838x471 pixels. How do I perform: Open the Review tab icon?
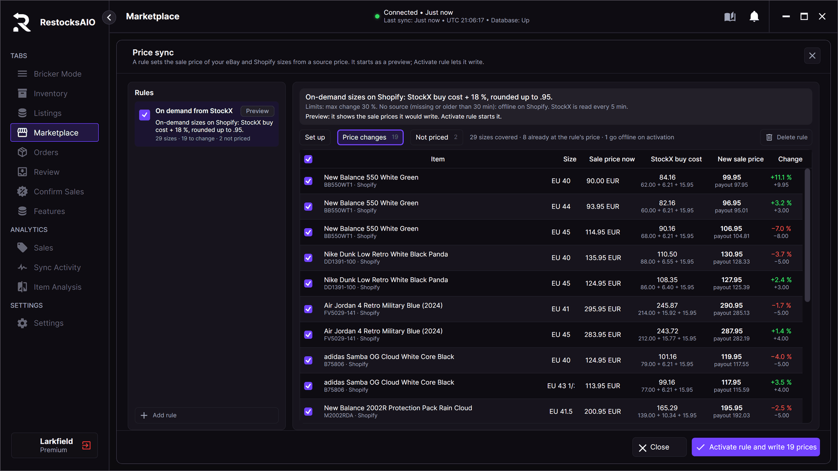23,172
